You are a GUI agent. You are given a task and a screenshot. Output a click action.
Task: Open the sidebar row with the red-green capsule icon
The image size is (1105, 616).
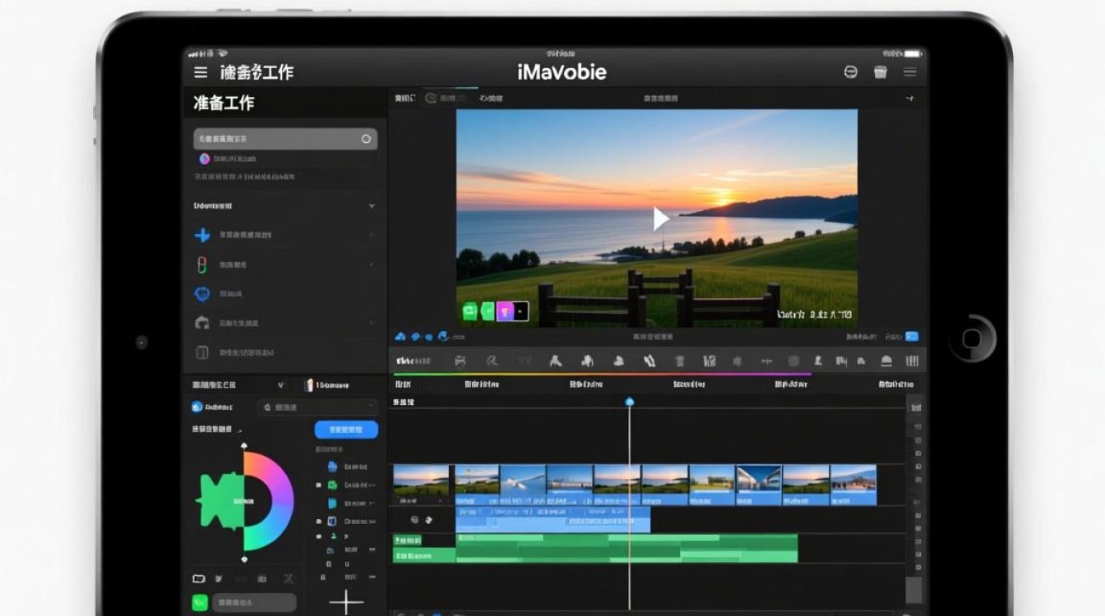[x=285, y=265]
